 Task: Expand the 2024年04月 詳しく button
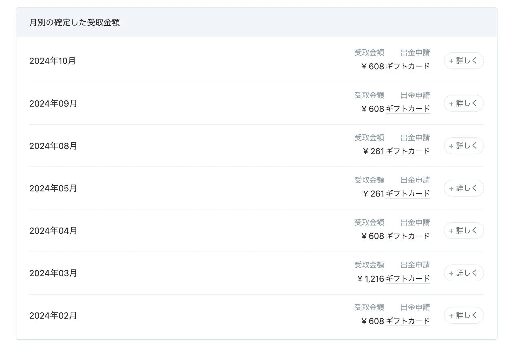pyautogui.click(x=463, y=230)
